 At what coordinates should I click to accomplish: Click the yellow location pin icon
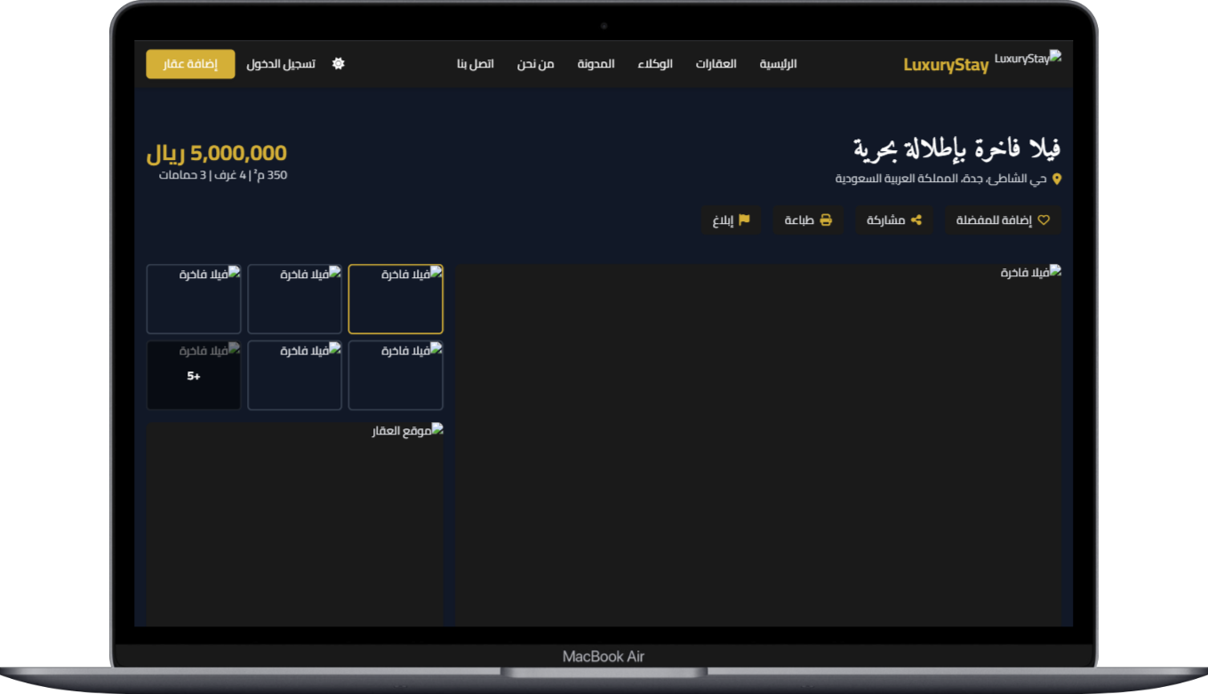(1056, 179)
